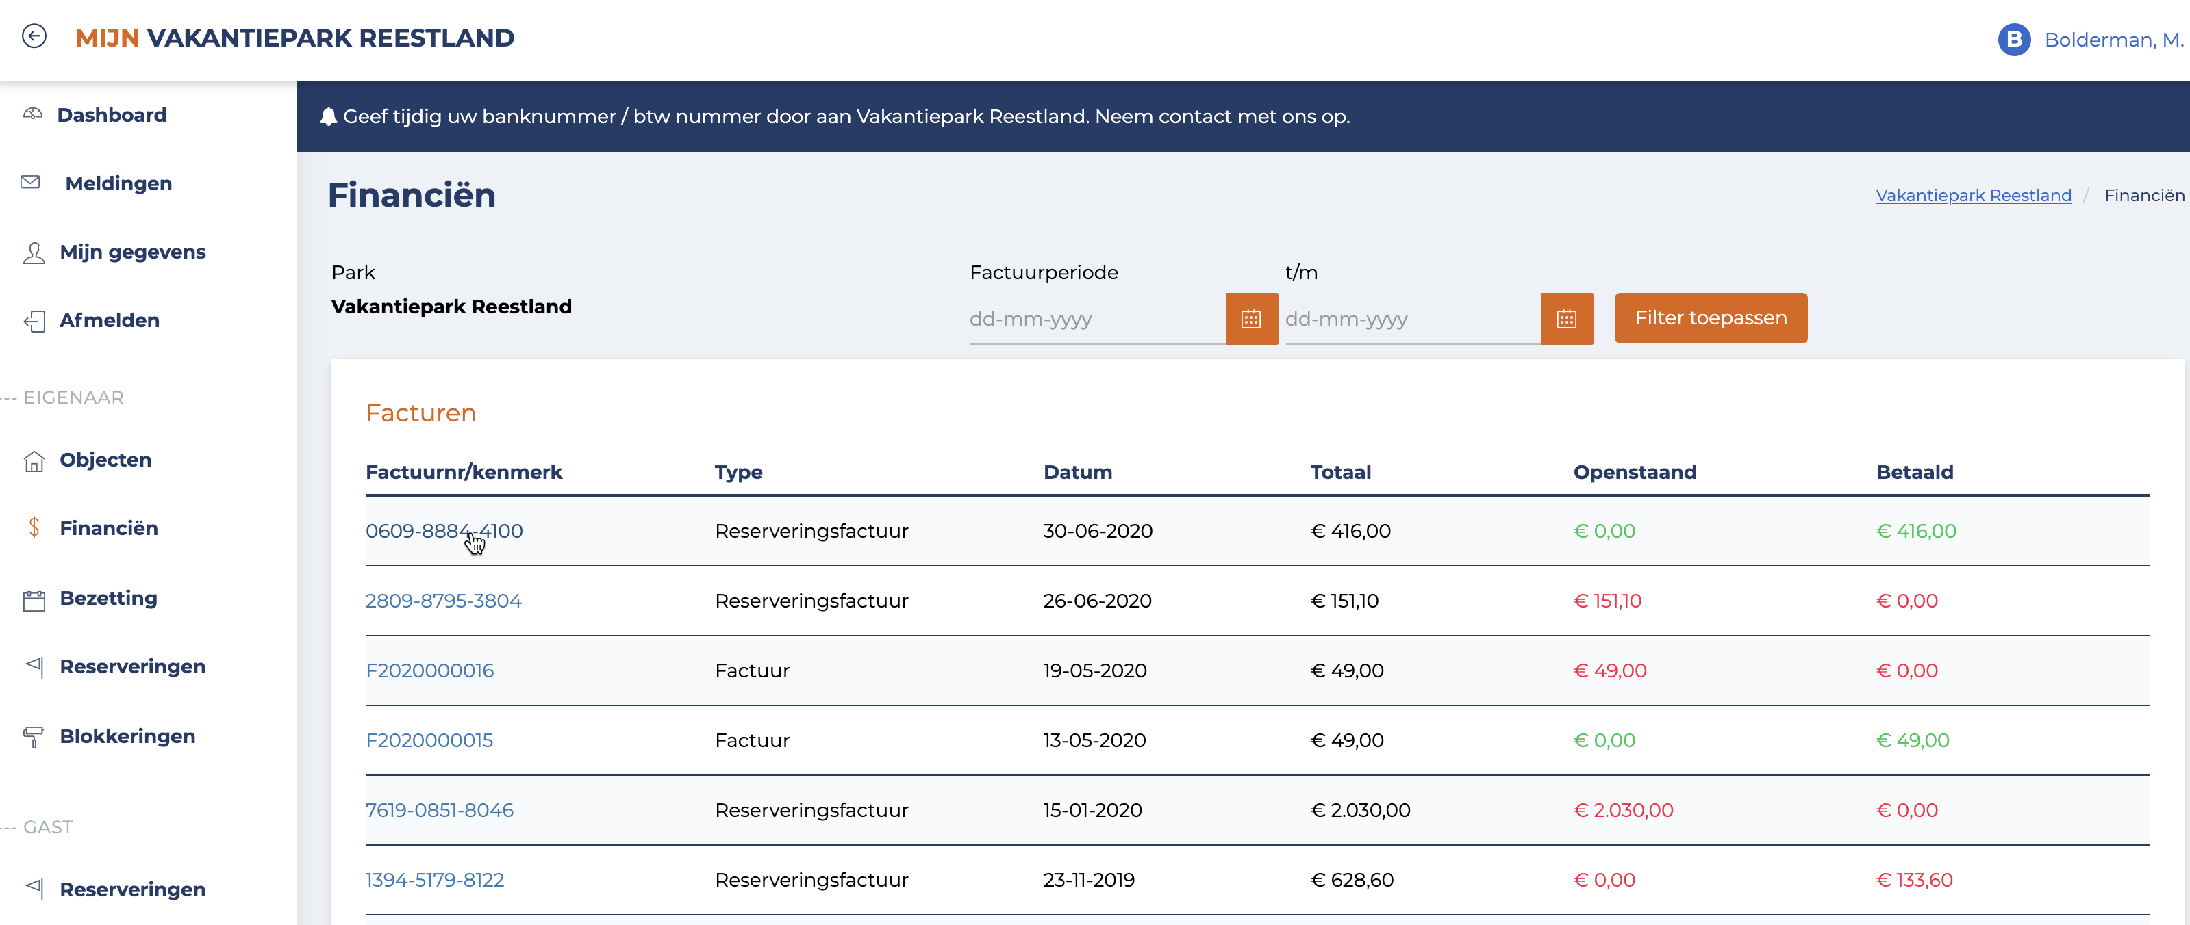Viewport: 2190px width, 925px height.
Task: Click the Facturen section heading
Action: (x=421, y=413)
